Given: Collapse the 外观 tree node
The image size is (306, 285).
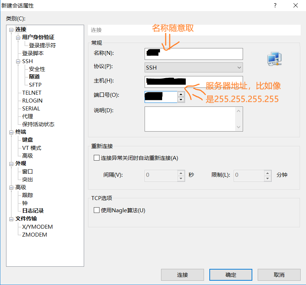Looking at the screenshot, I should click(11, 164).
